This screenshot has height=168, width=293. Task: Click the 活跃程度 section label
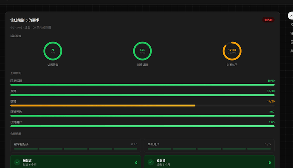(x=16, y=36)
